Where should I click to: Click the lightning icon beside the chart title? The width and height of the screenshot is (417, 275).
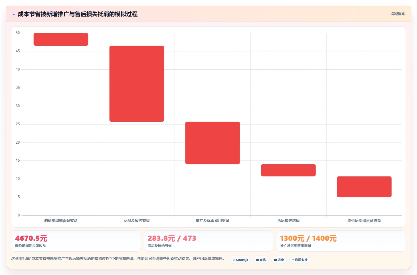pos(13,14)
